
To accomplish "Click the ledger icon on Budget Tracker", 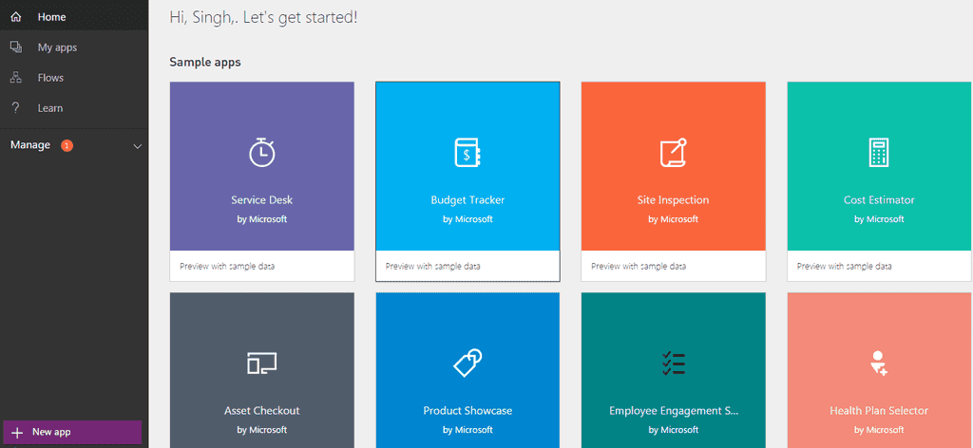I will (x=467, y=152).
